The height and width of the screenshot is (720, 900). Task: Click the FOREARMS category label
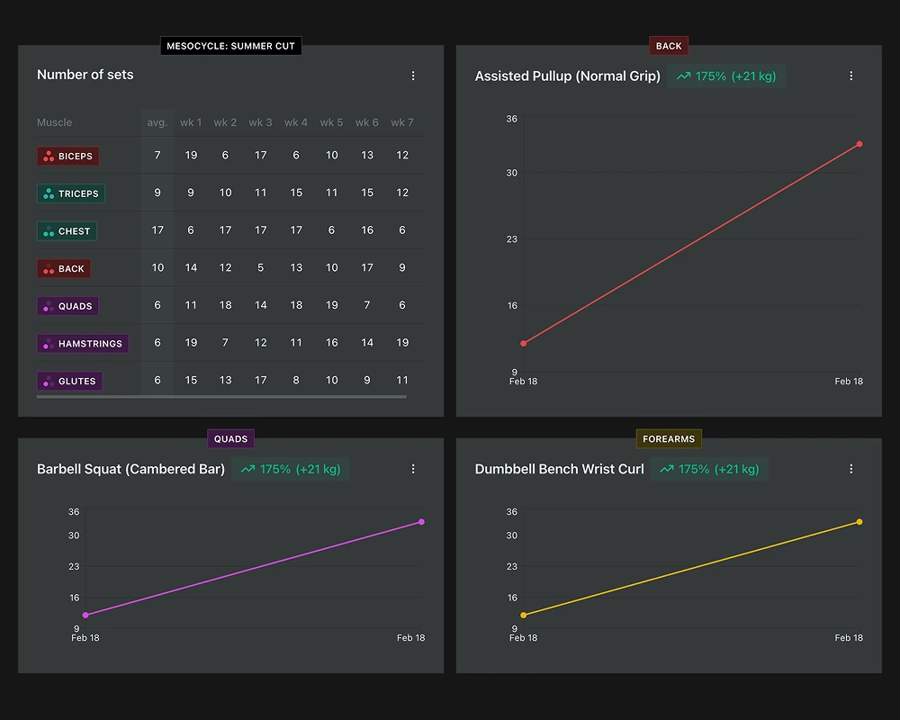(x=669, y=438)
